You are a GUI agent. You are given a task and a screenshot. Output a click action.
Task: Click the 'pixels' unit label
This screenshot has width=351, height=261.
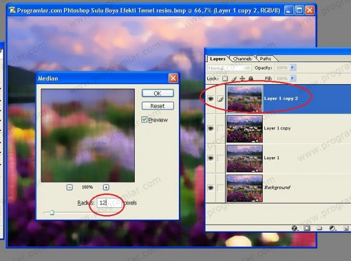pos(130,203)
